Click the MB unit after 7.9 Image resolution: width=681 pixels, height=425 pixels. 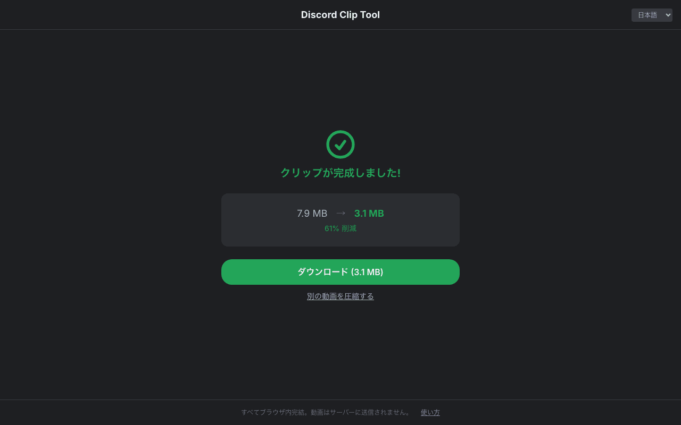320,214
